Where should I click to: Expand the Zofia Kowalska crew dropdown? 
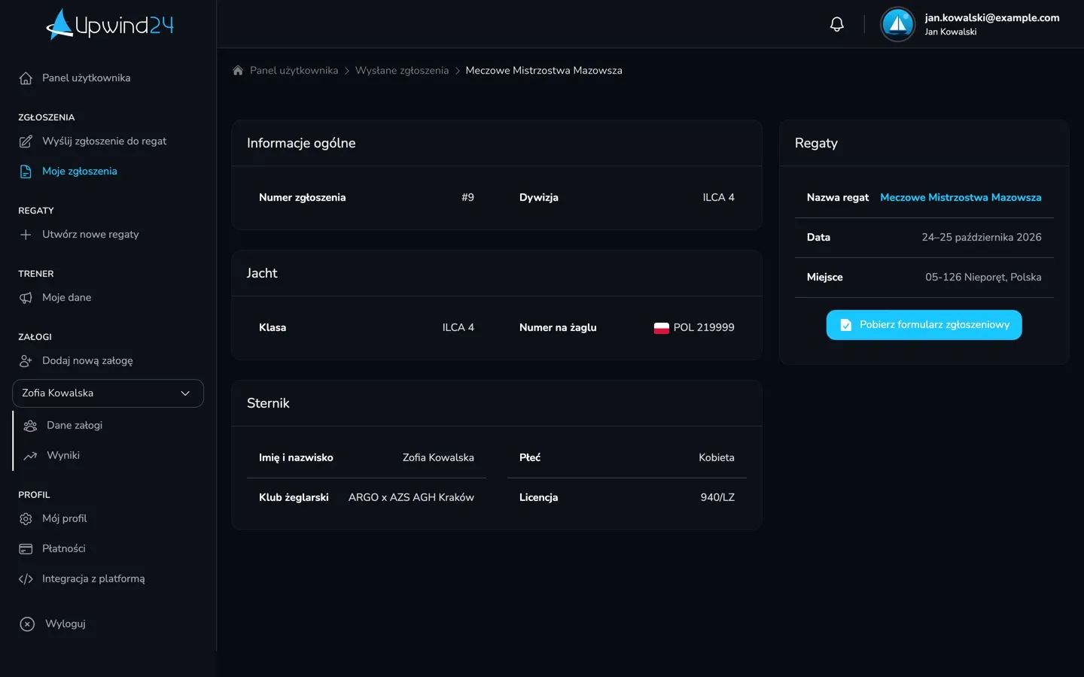[108, 393]
